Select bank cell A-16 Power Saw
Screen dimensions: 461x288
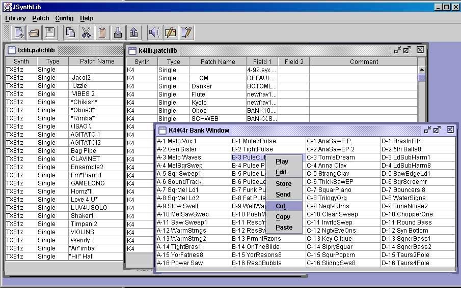(x=194, y=263)
